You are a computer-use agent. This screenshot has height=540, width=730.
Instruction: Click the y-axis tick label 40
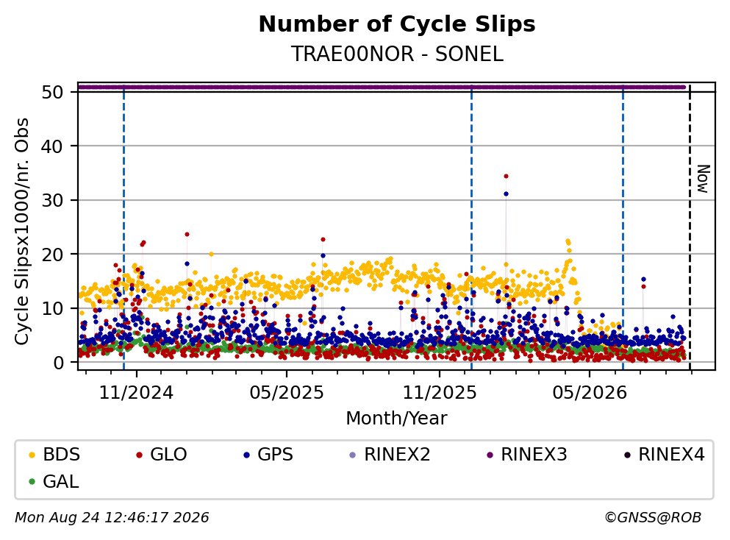(52, 146)
